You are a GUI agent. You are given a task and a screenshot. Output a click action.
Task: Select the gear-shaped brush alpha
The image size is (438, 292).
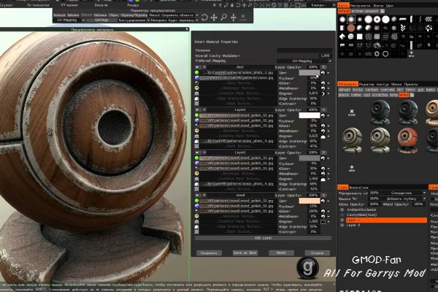[377, 54]
